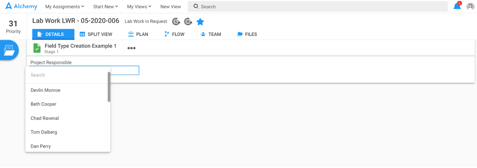Viewport: 477px width, 168px height.
Task: Open the Files tab
Action: tap(247, 34)
